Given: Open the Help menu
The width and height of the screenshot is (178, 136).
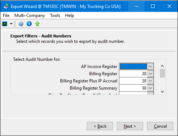Looking at the screenshot, I should tap(69, 15).
